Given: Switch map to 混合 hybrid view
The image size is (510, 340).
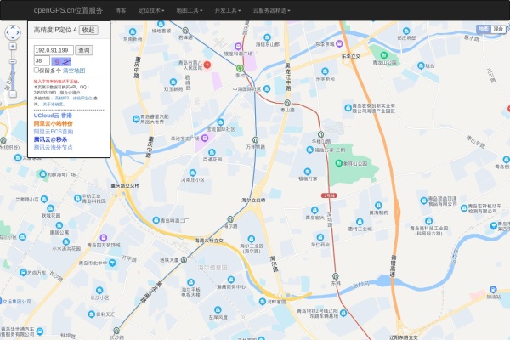Looking at the screenshot, I should (500, 28).
